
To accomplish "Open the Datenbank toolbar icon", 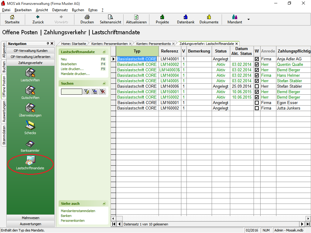I will coord(186,17).
